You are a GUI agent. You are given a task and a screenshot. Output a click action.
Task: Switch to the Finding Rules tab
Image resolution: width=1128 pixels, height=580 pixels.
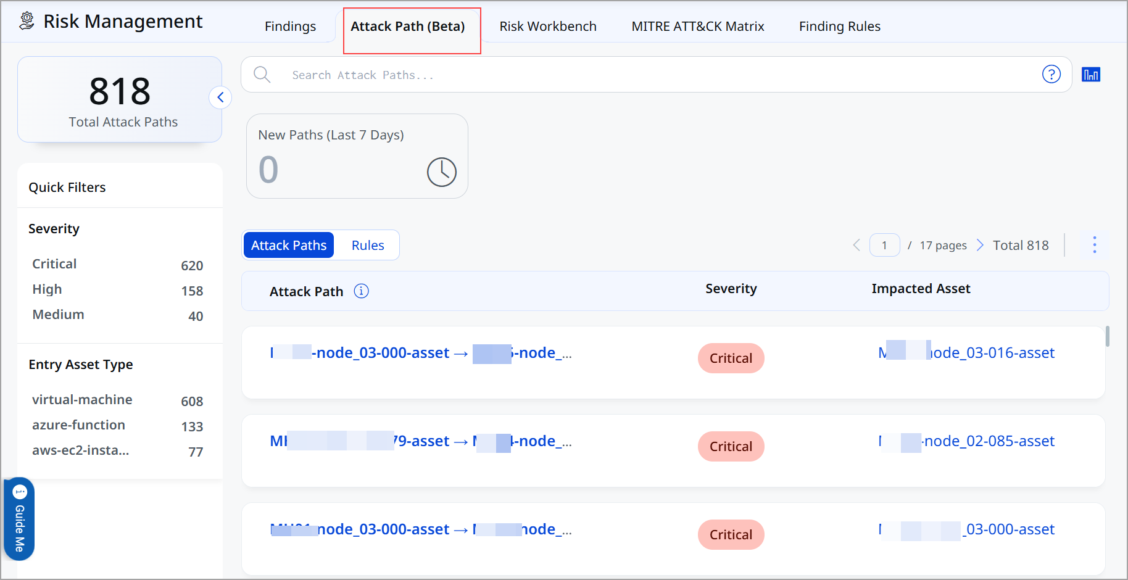(x=840, y=27)
